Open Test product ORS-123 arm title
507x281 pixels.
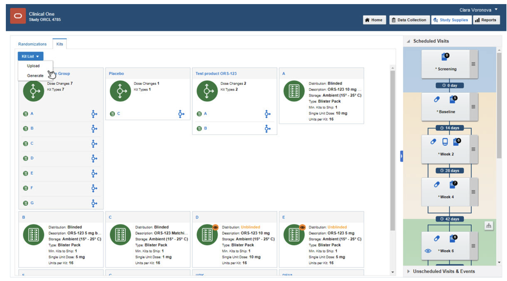pyautogui.click(x=216, y=73)
